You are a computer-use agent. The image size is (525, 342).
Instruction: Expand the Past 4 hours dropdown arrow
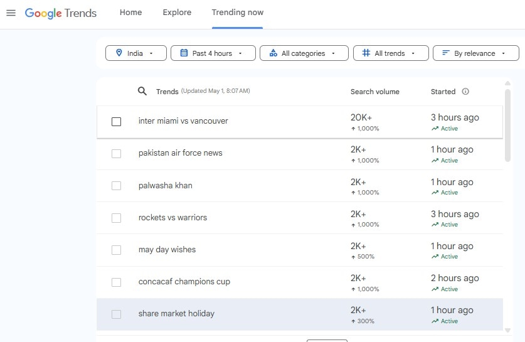click(x=240, y=53)
